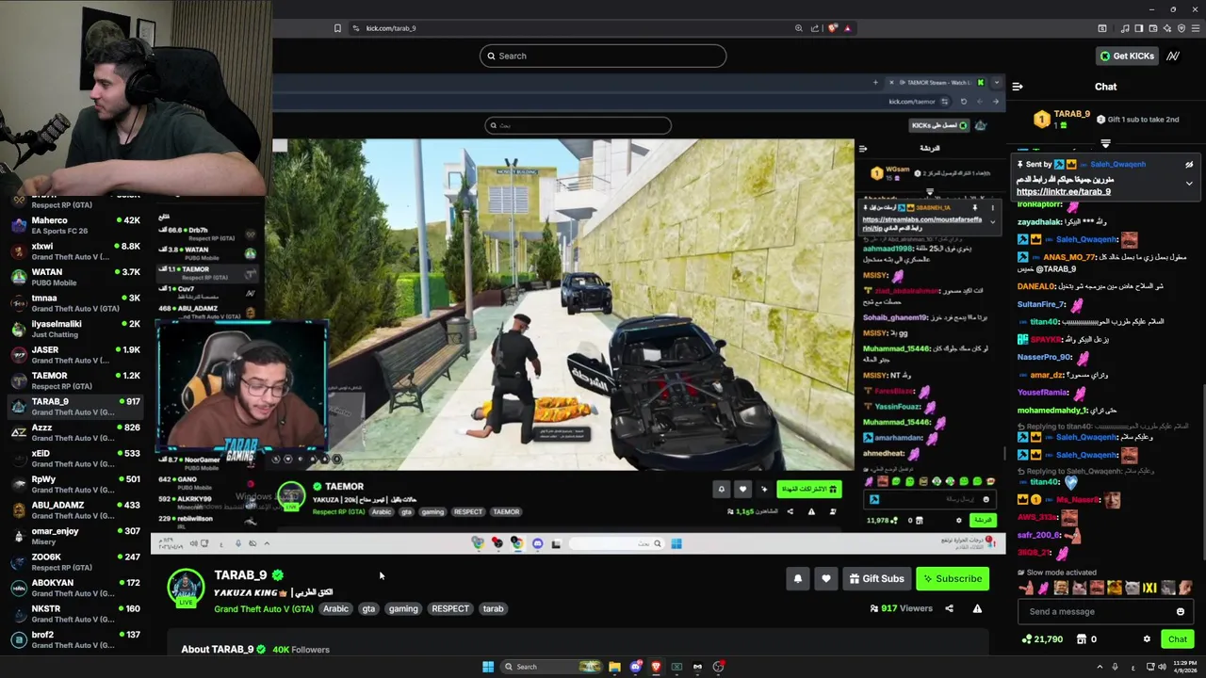Open the browser hamburger menu
Screen dimensions: 1206x678
[x=1196, y=28]
